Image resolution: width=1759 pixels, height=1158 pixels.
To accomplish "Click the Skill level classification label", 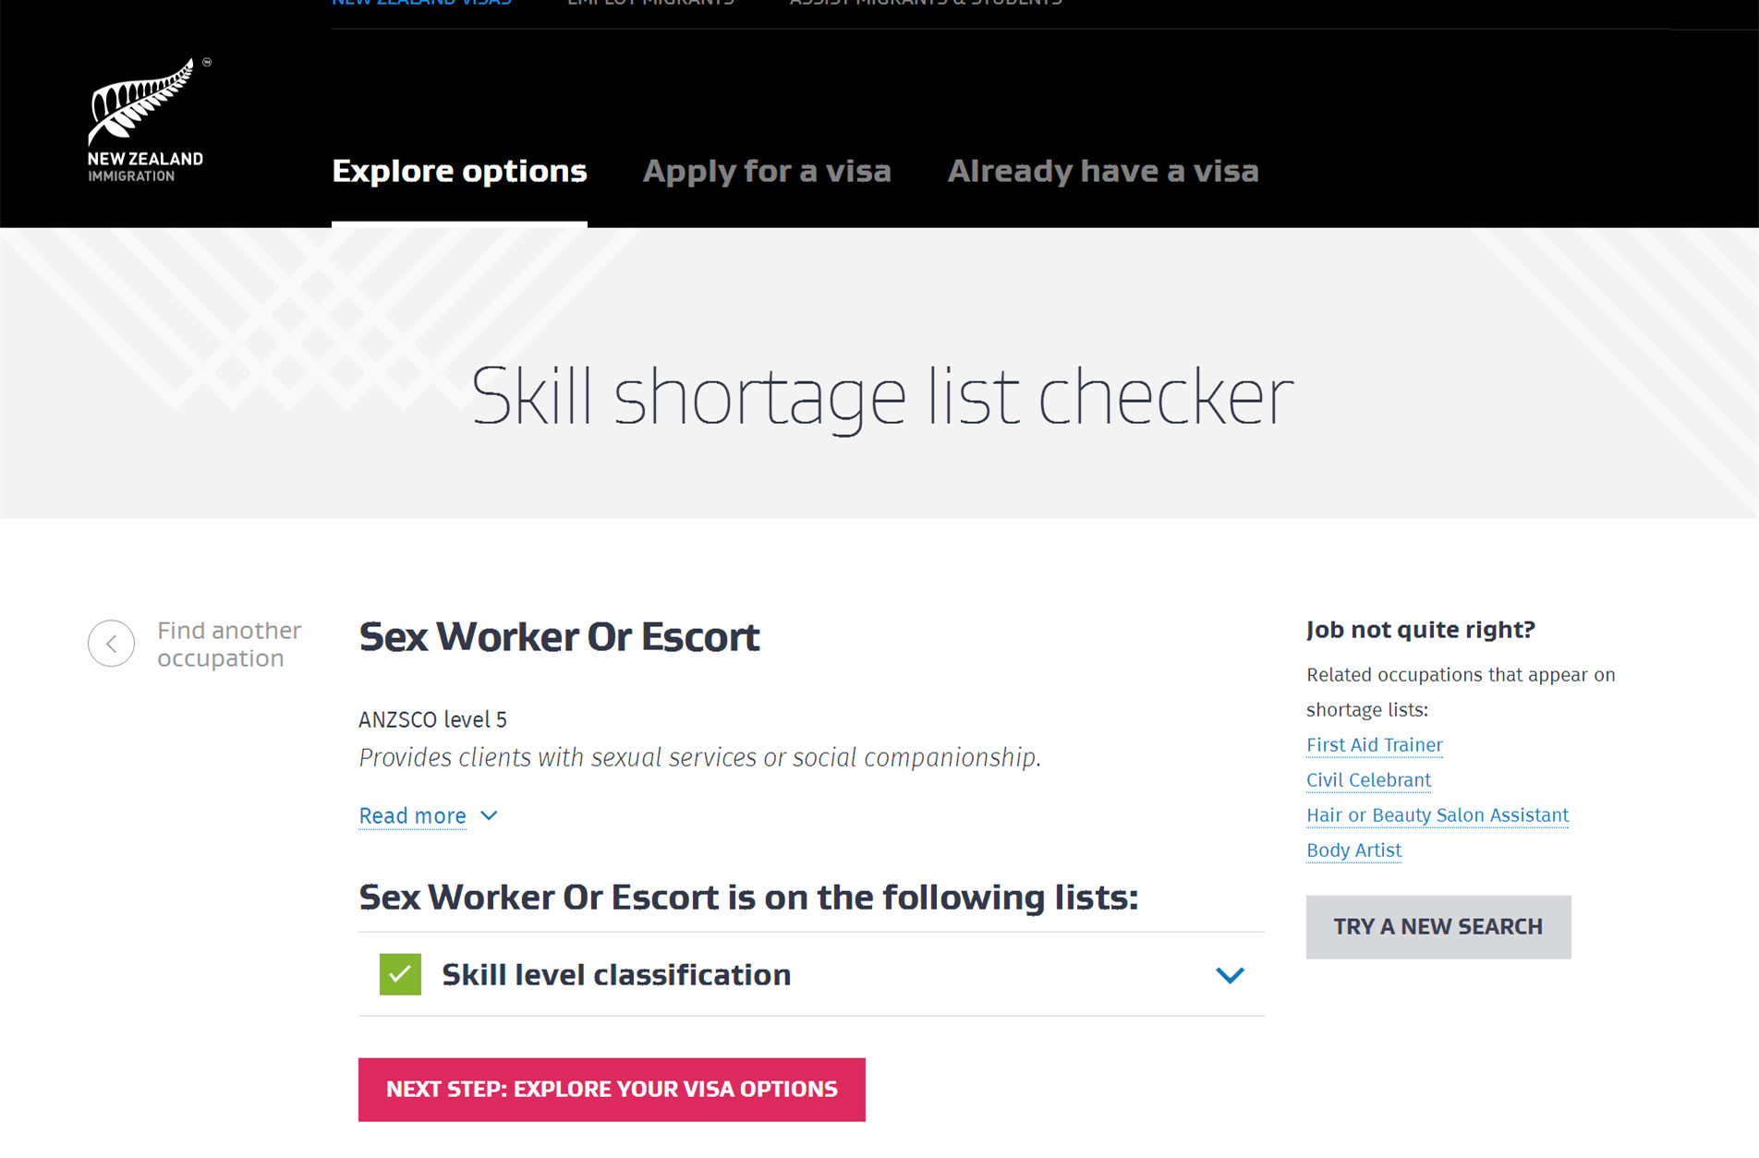I will pyautogui.click(x=616, y=974).
